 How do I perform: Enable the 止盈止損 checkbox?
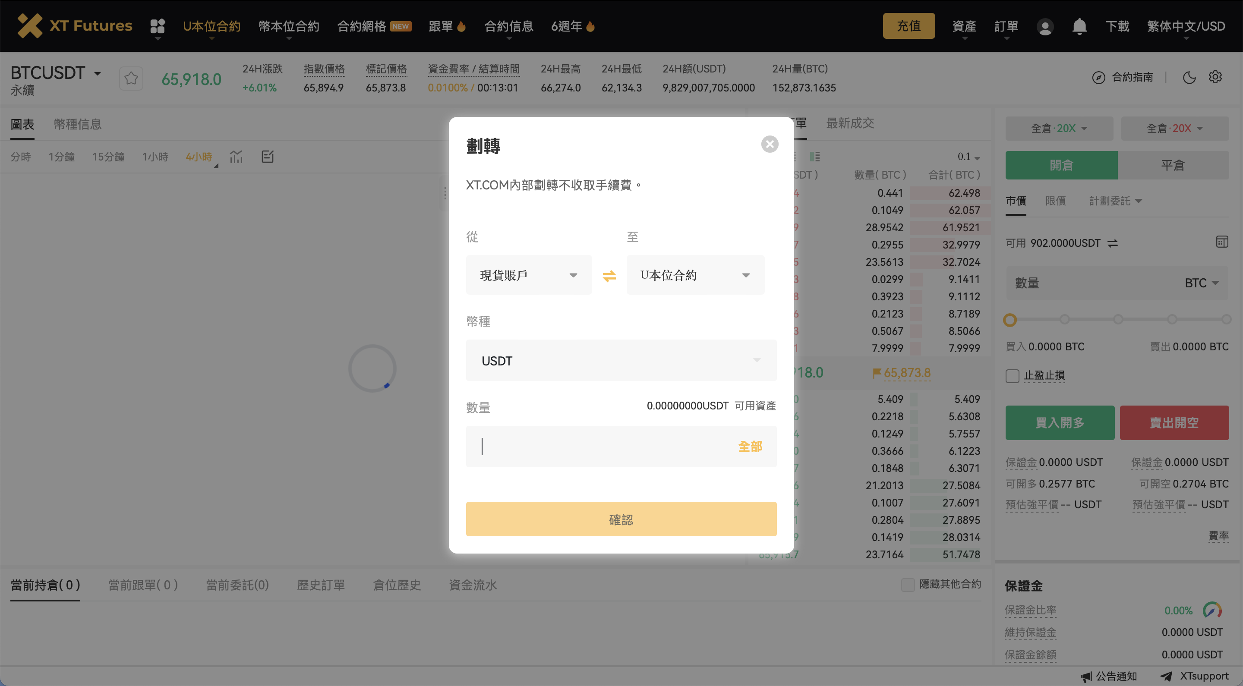tap(1012, 376)
